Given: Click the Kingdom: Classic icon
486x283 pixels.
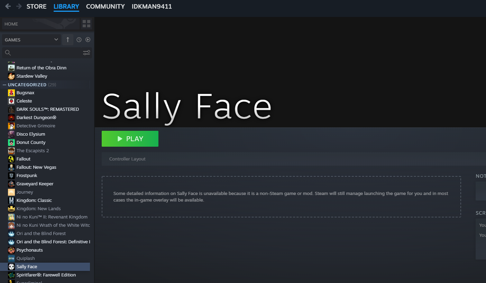Looking at the screenshot, I should tap(11, 201).
